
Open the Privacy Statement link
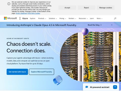[21, 13]
